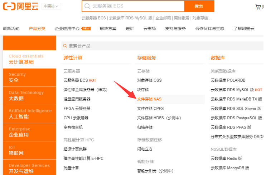
Task: Open the 定价 menu item
Action: (130, 29)
